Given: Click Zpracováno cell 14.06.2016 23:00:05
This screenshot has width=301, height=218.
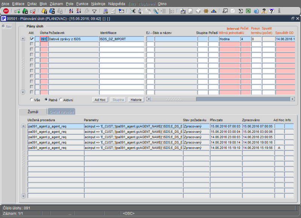Looking at the screenshot, I should click(x=258, y=137).
